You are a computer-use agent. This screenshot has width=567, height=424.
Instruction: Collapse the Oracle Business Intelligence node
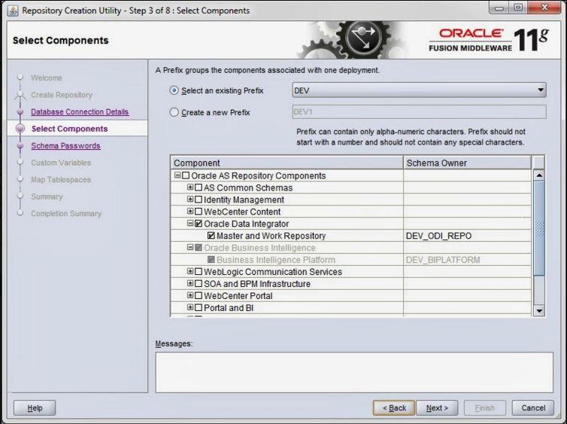pyautogui.click(x=190, y=247)
